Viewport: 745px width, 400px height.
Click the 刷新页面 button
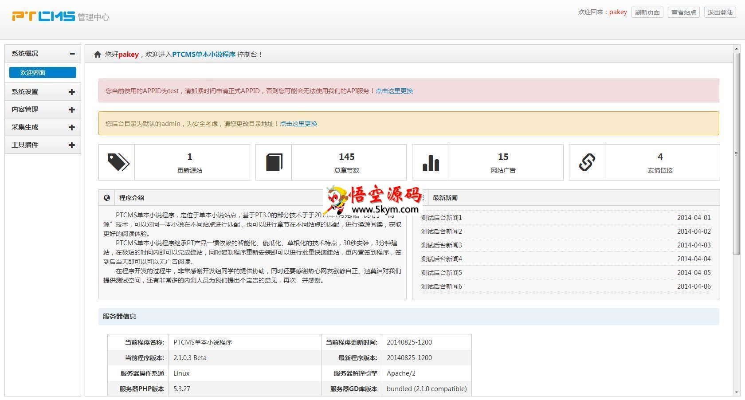click(647, 12)
